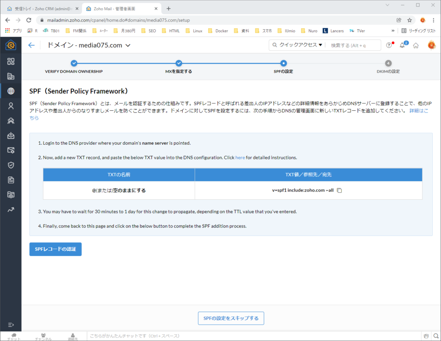Screen dimensions: 441x341
Task: Open the mail storage inbox icon in sidebar
Action: coord(11,135)
